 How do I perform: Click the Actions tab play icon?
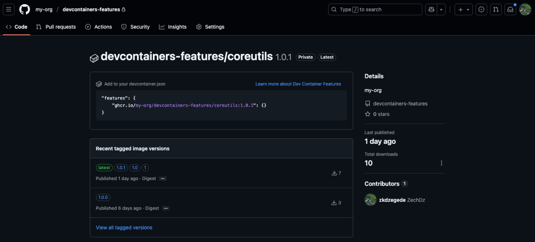coord(88,27)
